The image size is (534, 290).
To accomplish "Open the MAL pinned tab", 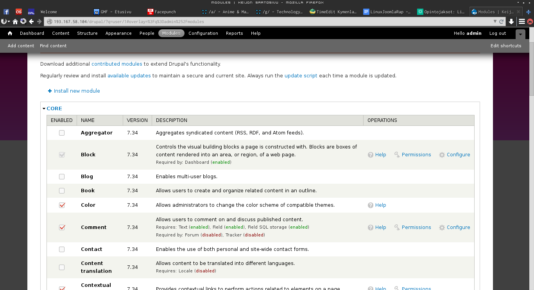I will 31,12.
